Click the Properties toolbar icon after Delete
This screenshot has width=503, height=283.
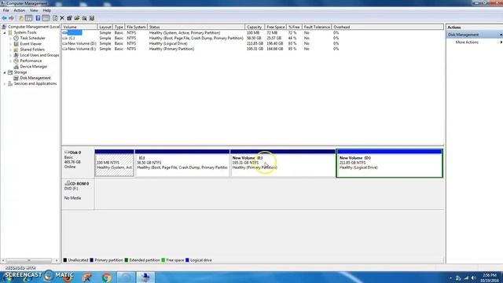69,18
